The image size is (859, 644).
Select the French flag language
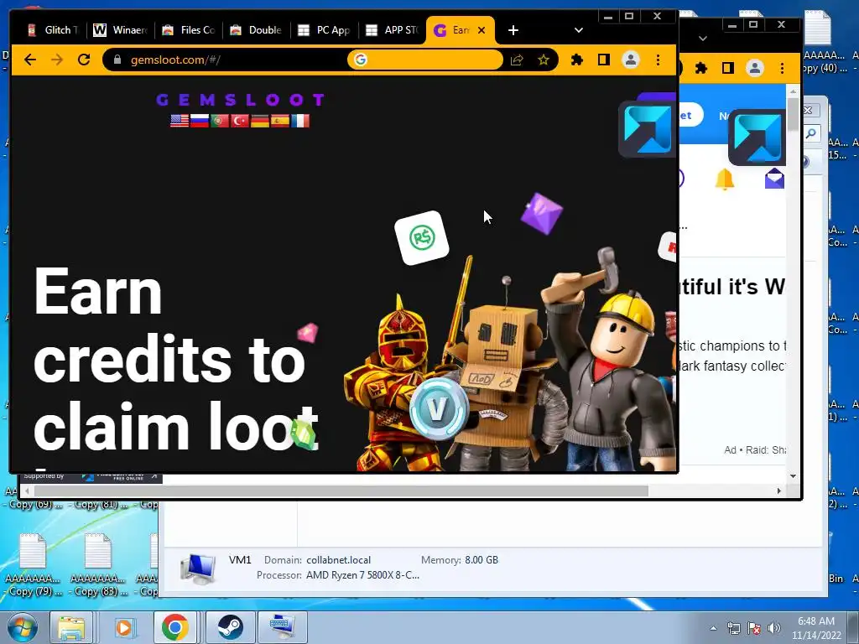300,121
